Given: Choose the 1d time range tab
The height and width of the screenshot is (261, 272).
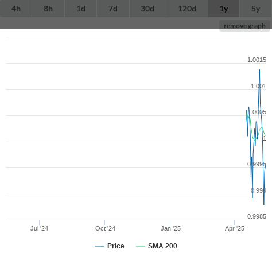Looking at the screenshot, I should point(81,9).
